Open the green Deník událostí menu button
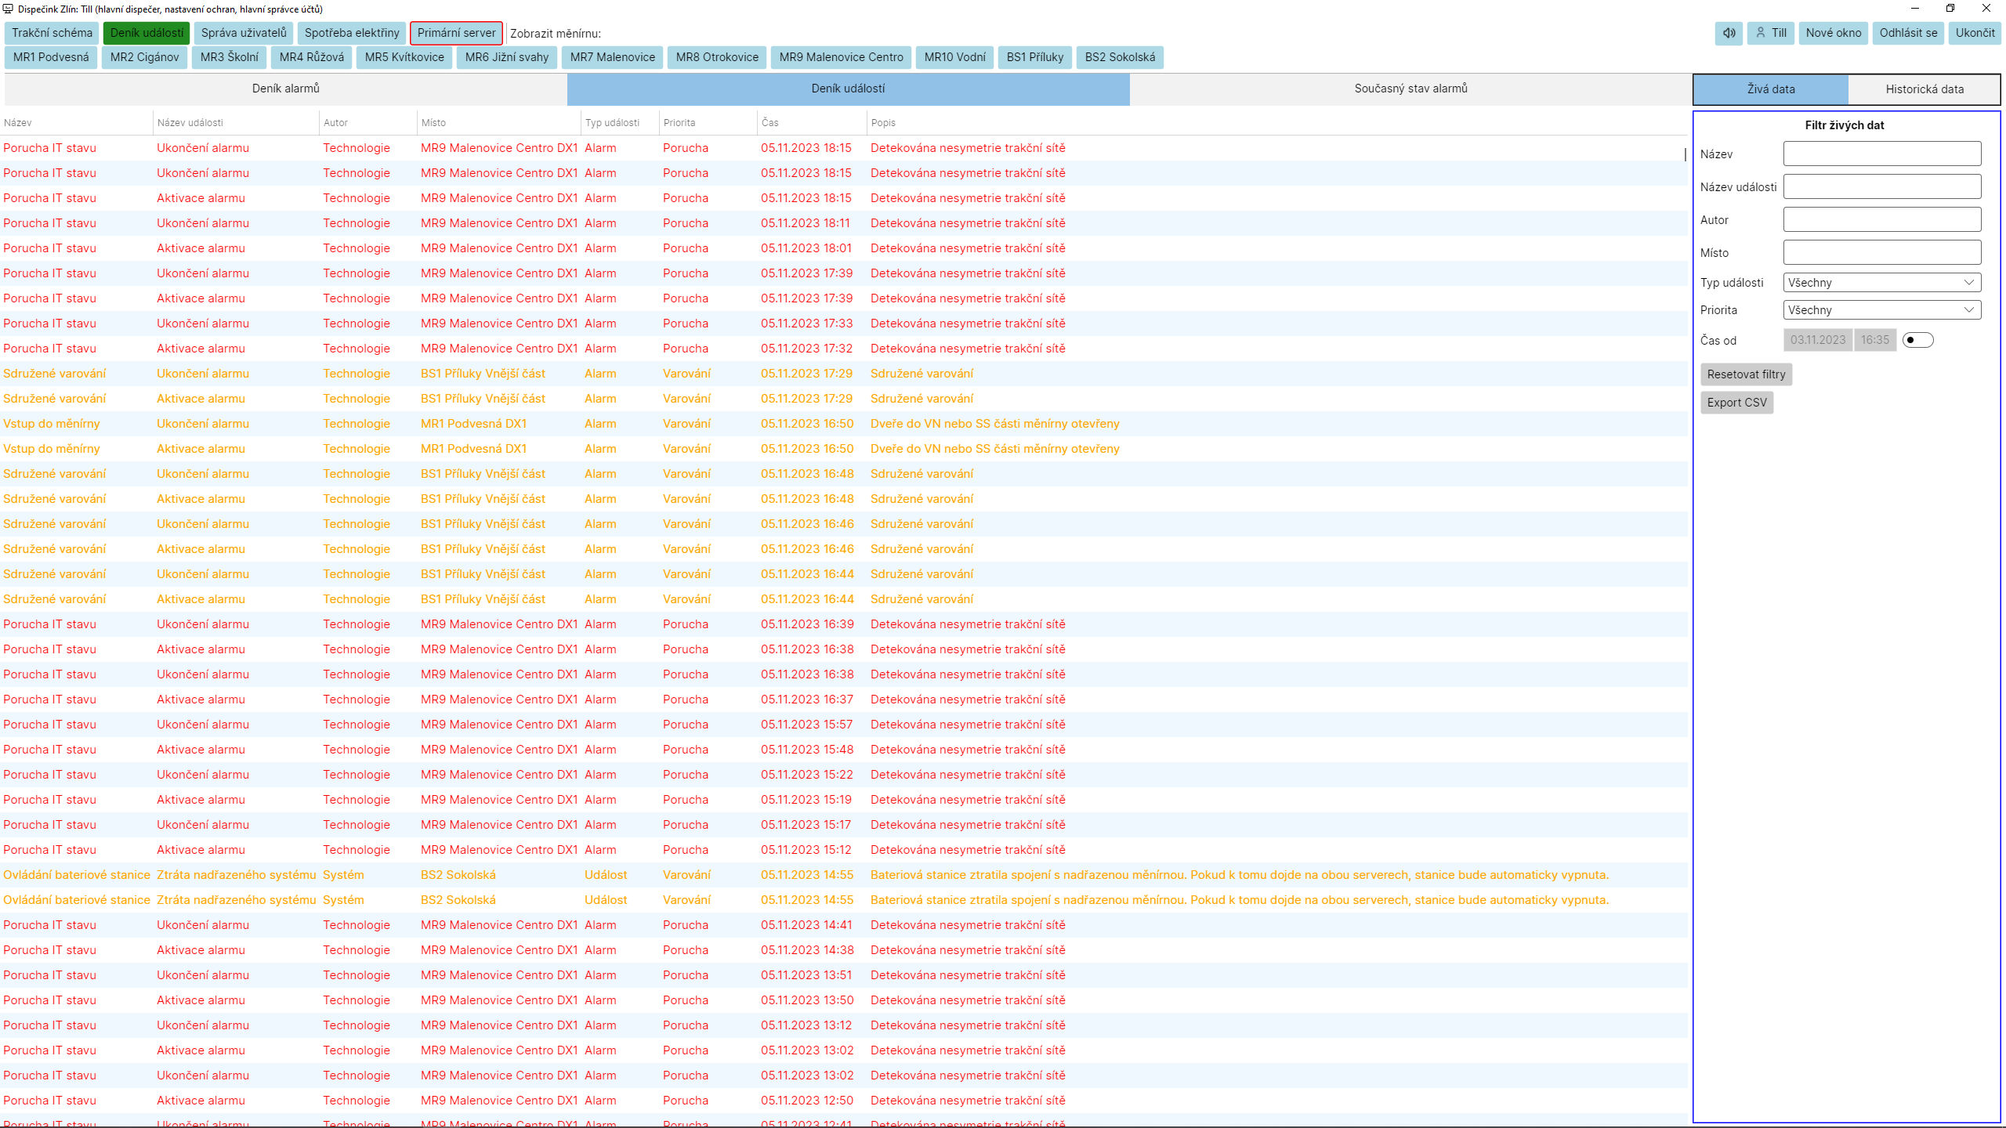This screenshot has height=1128, width=2006. click(147, 33)
